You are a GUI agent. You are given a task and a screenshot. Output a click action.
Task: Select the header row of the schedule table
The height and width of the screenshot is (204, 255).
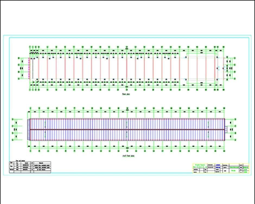pos(30,163)
